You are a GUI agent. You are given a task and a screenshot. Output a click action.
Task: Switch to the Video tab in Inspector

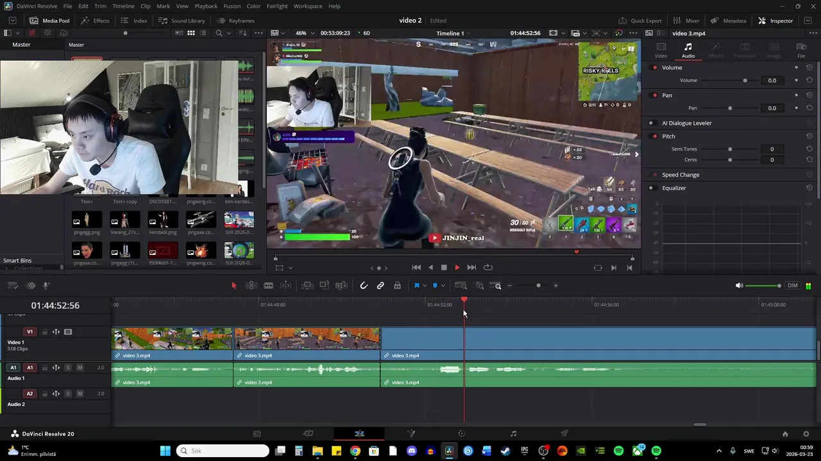point(661,51)
